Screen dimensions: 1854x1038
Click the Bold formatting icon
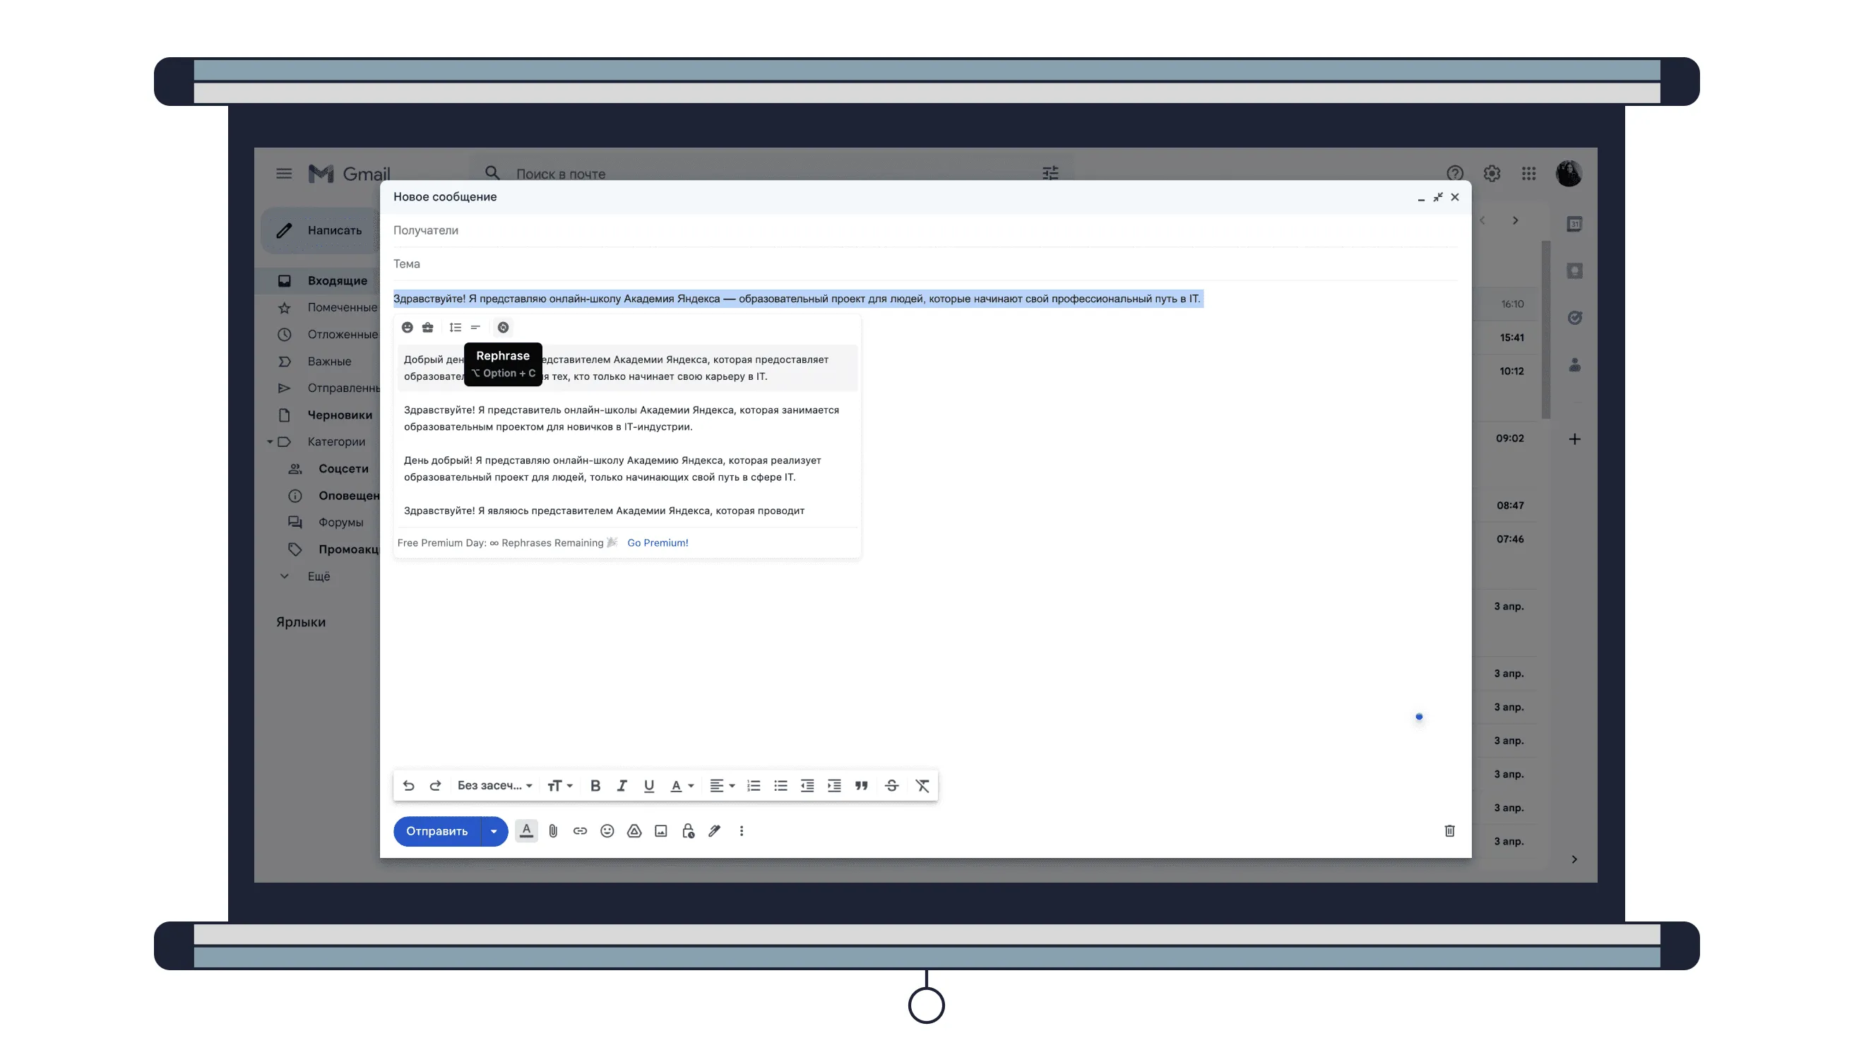[x=595, y=786]
